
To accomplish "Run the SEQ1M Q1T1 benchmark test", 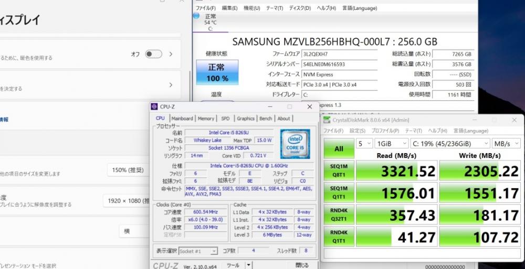I will tap(339, 193).
